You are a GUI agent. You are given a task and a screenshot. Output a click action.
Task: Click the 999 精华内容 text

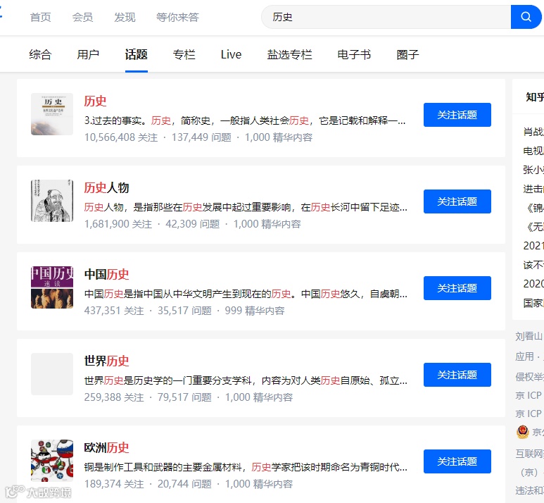[255, 311]
